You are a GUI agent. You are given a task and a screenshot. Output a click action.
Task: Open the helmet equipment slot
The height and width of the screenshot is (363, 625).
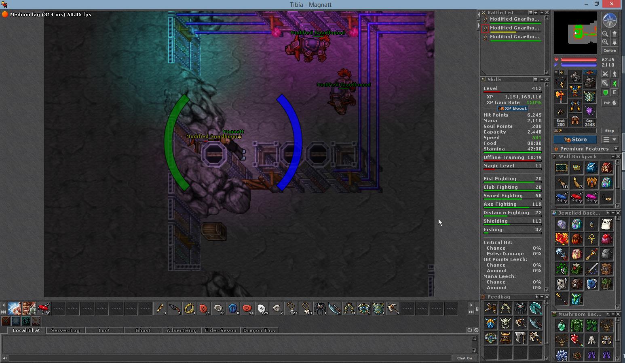[575, 77]
